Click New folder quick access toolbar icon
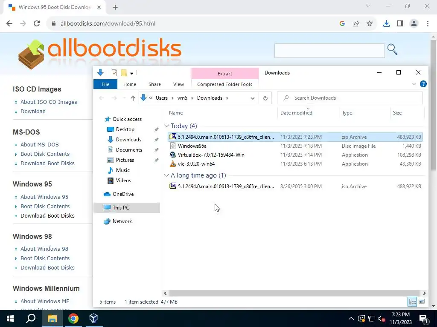Screen dimensions: 437x327 click(x=124, y=73)
